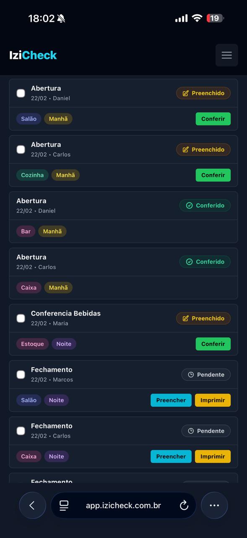Reload the IziCheck page
This screenshot has height=538, width=247.
pos(184,505)
